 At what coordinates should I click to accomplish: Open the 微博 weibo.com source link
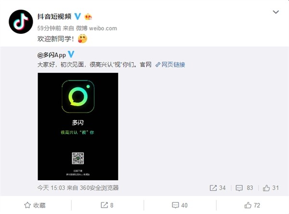coord(96,28)
